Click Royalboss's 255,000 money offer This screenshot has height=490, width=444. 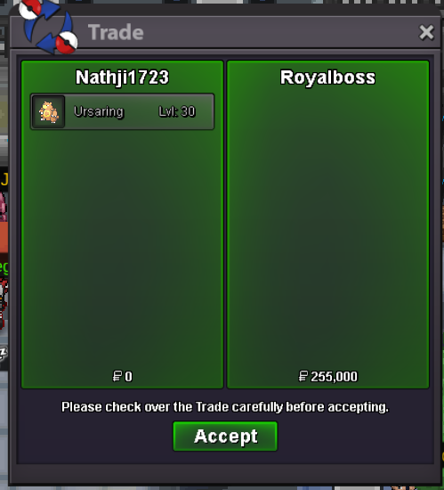[x=328, y=376]
